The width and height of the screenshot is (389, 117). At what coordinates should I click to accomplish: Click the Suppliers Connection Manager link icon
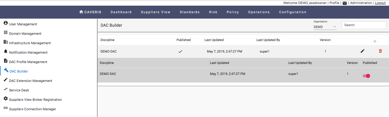(5, 108)
